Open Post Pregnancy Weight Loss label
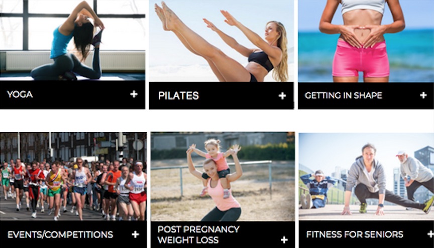 [x=198, y=234]
